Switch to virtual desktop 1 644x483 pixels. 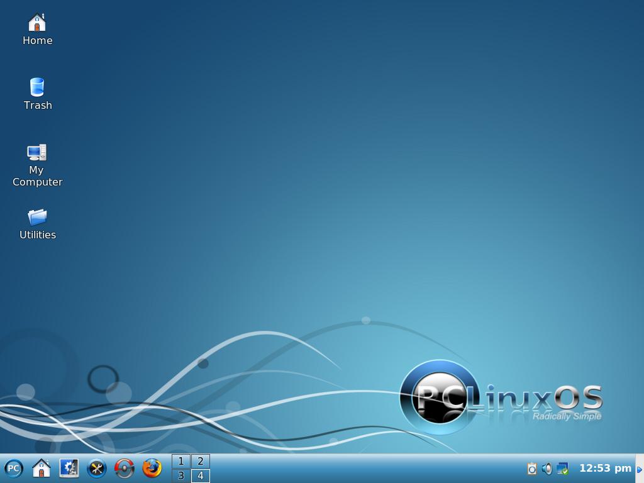point(180,461)
